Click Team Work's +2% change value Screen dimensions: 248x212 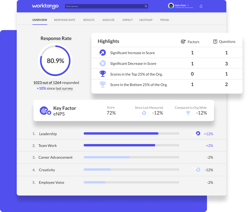[x=210, y=146]
